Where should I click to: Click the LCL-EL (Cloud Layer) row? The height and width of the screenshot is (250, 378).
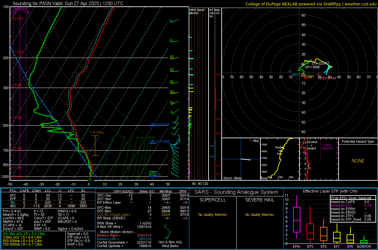[143, 215]
